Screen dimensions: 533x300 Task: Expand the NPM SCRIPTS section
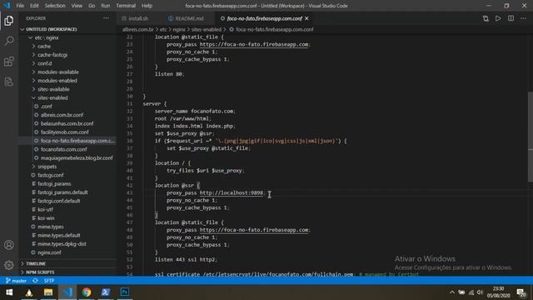point(40,272)
